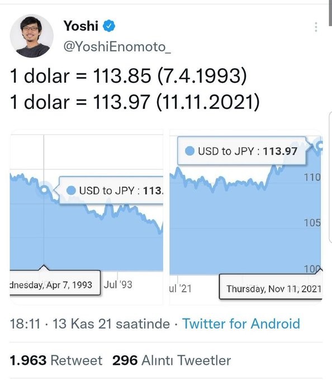This screenshot has height=380, width=332.
Task: Click the tweet text about 113.85
Action: tap(129, 76)
